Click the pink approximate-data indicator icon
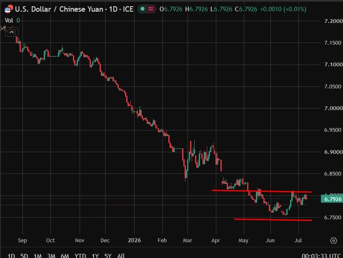The image size is (343, 258). click(151, 9)
